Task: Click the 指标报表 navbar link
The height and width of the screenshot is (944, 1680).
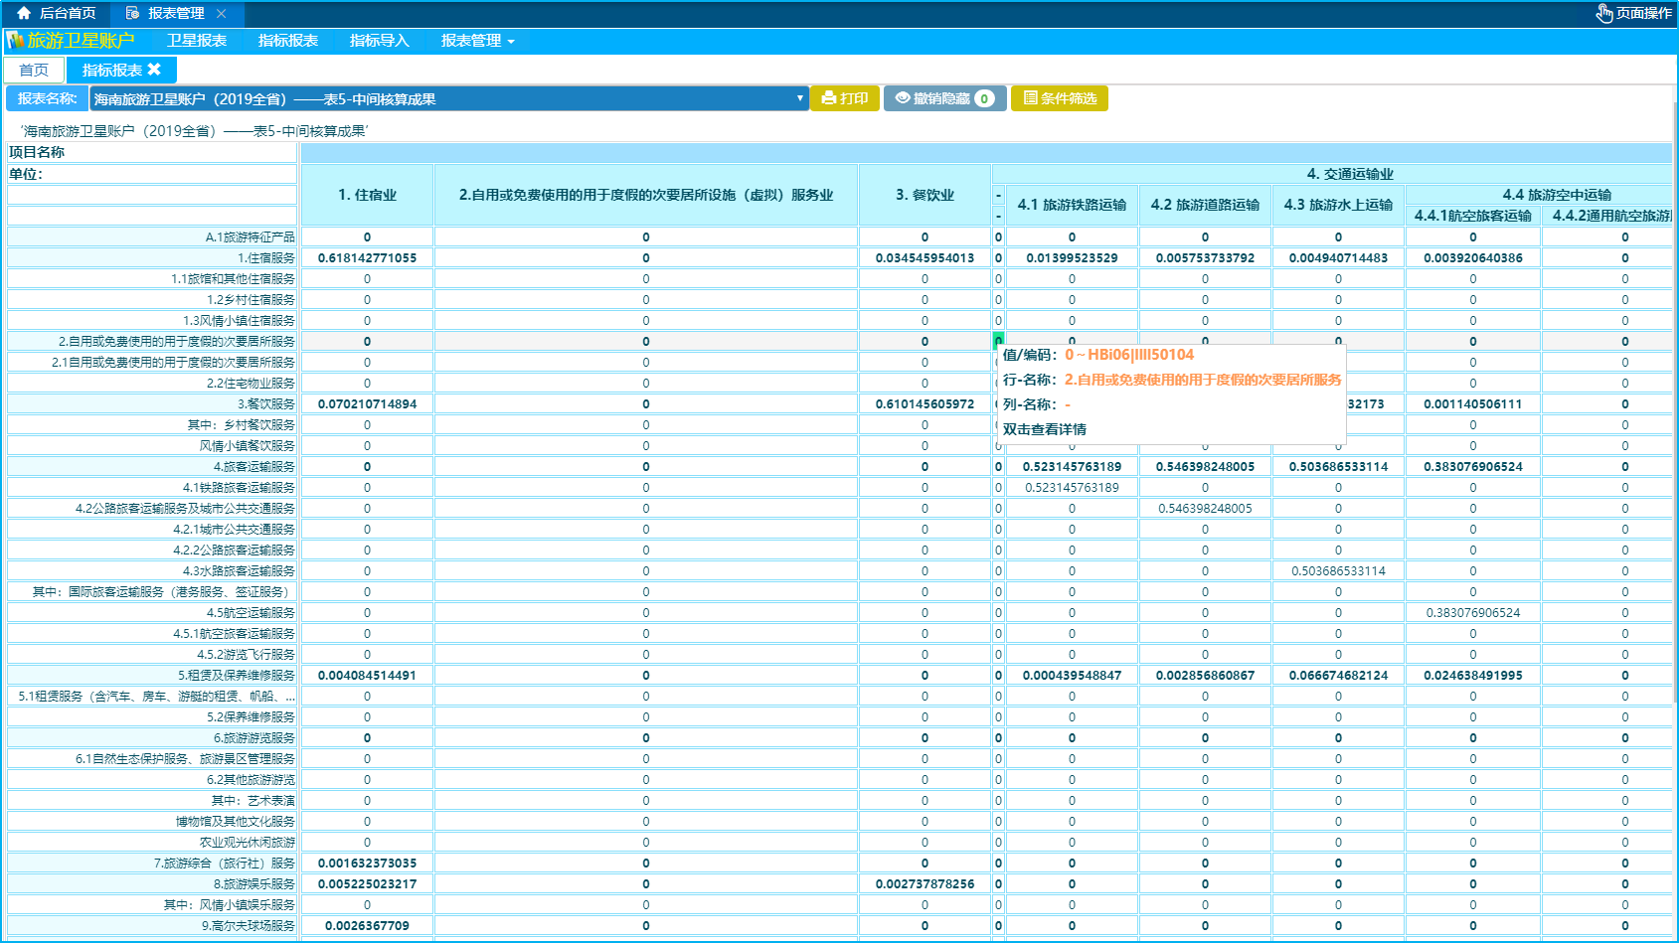Action: (287, 41)
